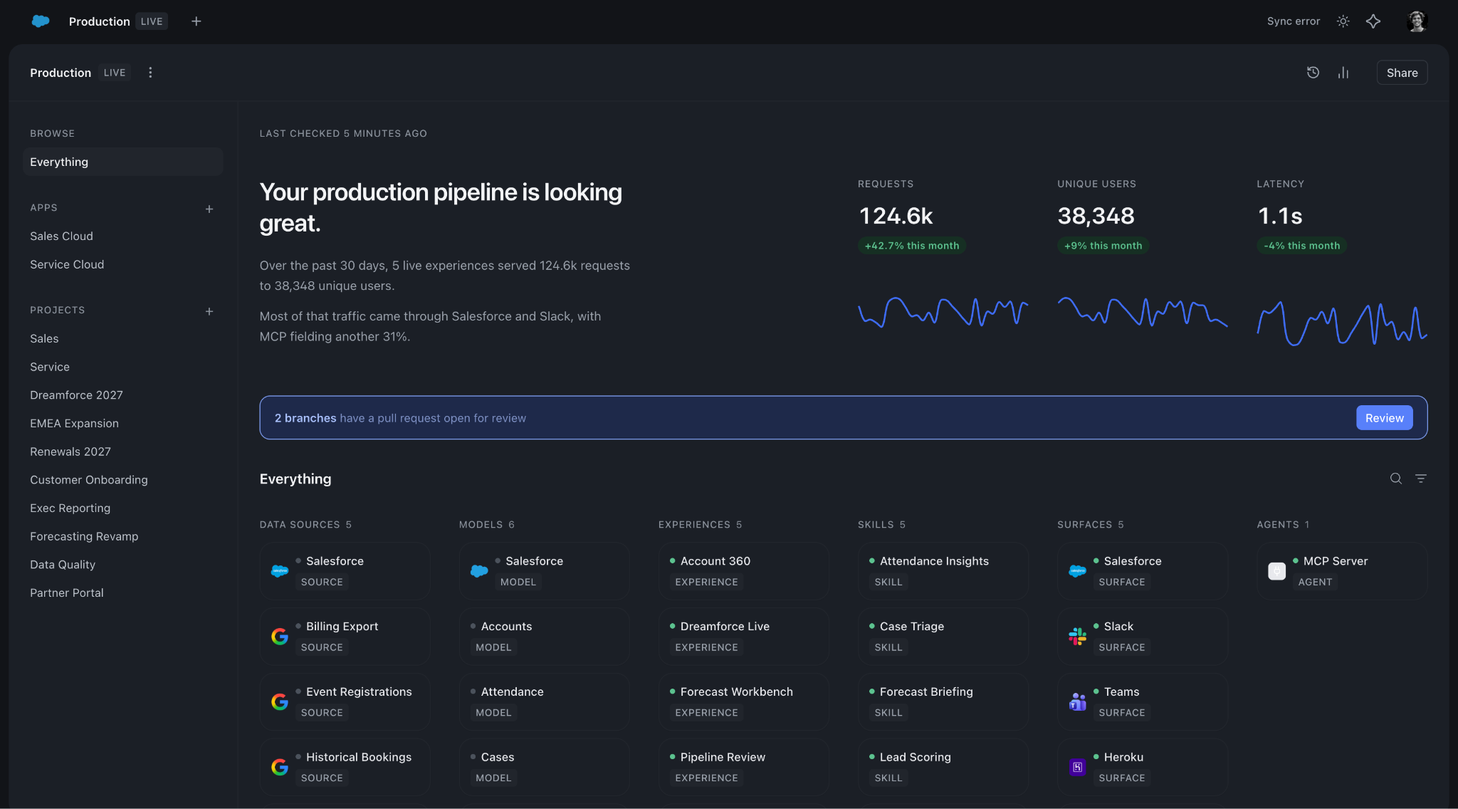Image resolution: width=1458 pixels, height=809 pixels.
Task: Open the user profile avatar
Action: point(1417,21)
